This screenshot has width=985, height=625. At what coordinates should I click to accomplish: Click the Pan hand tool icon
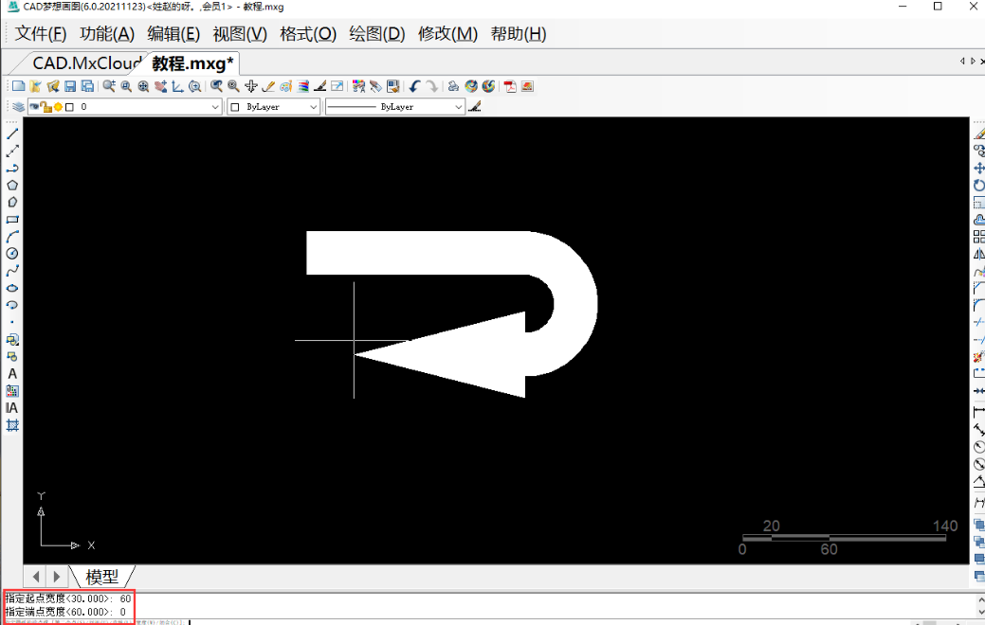click(251, 86)
